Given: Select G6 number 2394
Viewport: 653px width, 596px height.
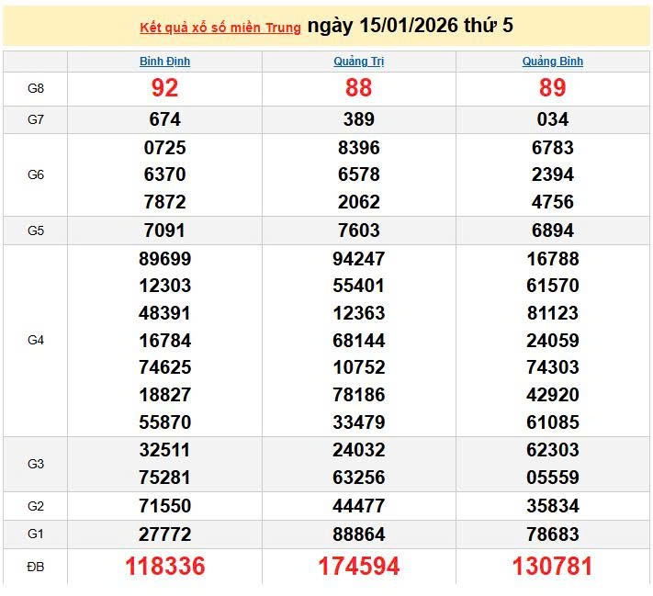Looking at the screenshot, I should pos(553,174).
